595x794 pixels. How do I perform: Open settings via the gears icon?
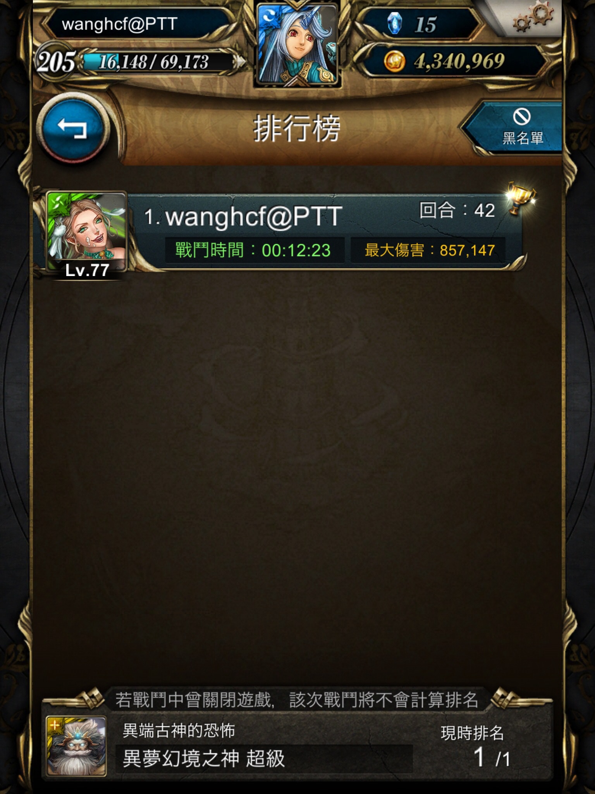[x=533, y=18]
